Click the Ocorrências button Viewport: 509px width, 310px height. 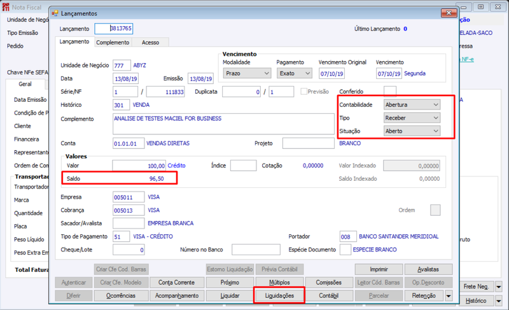pyautogui.click(x=121, y=296)
